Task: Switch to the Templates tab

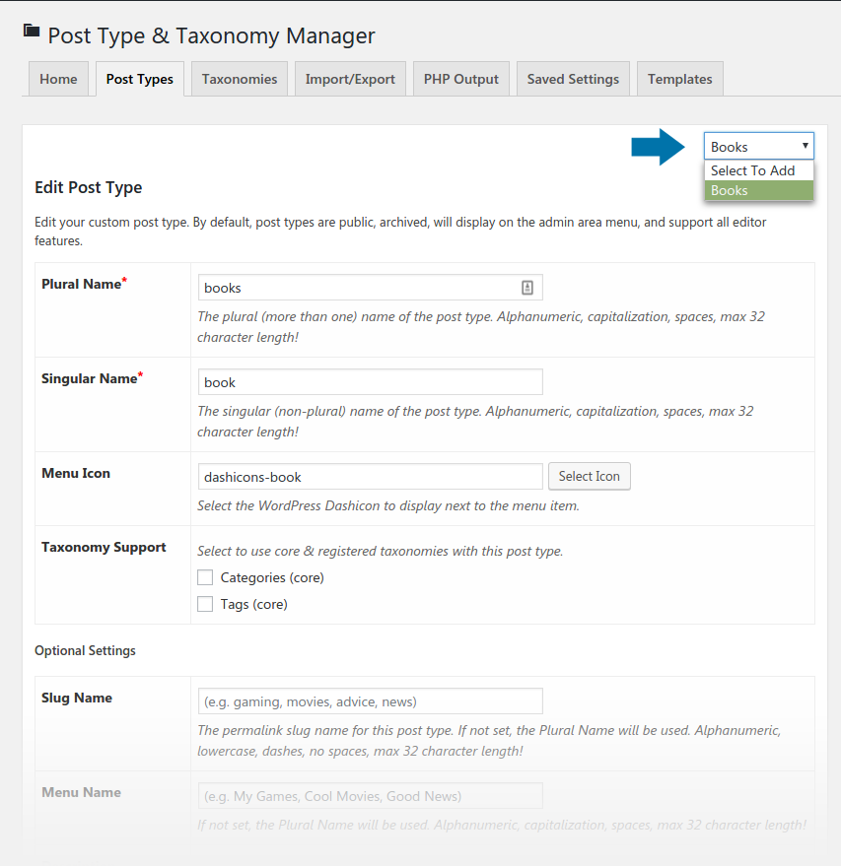Action: [680, 79]
